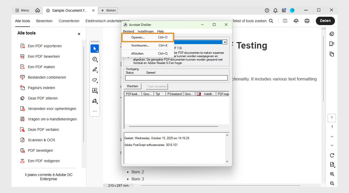Open Instellingen menu in Acrobat Distiller

pos(146,31)
